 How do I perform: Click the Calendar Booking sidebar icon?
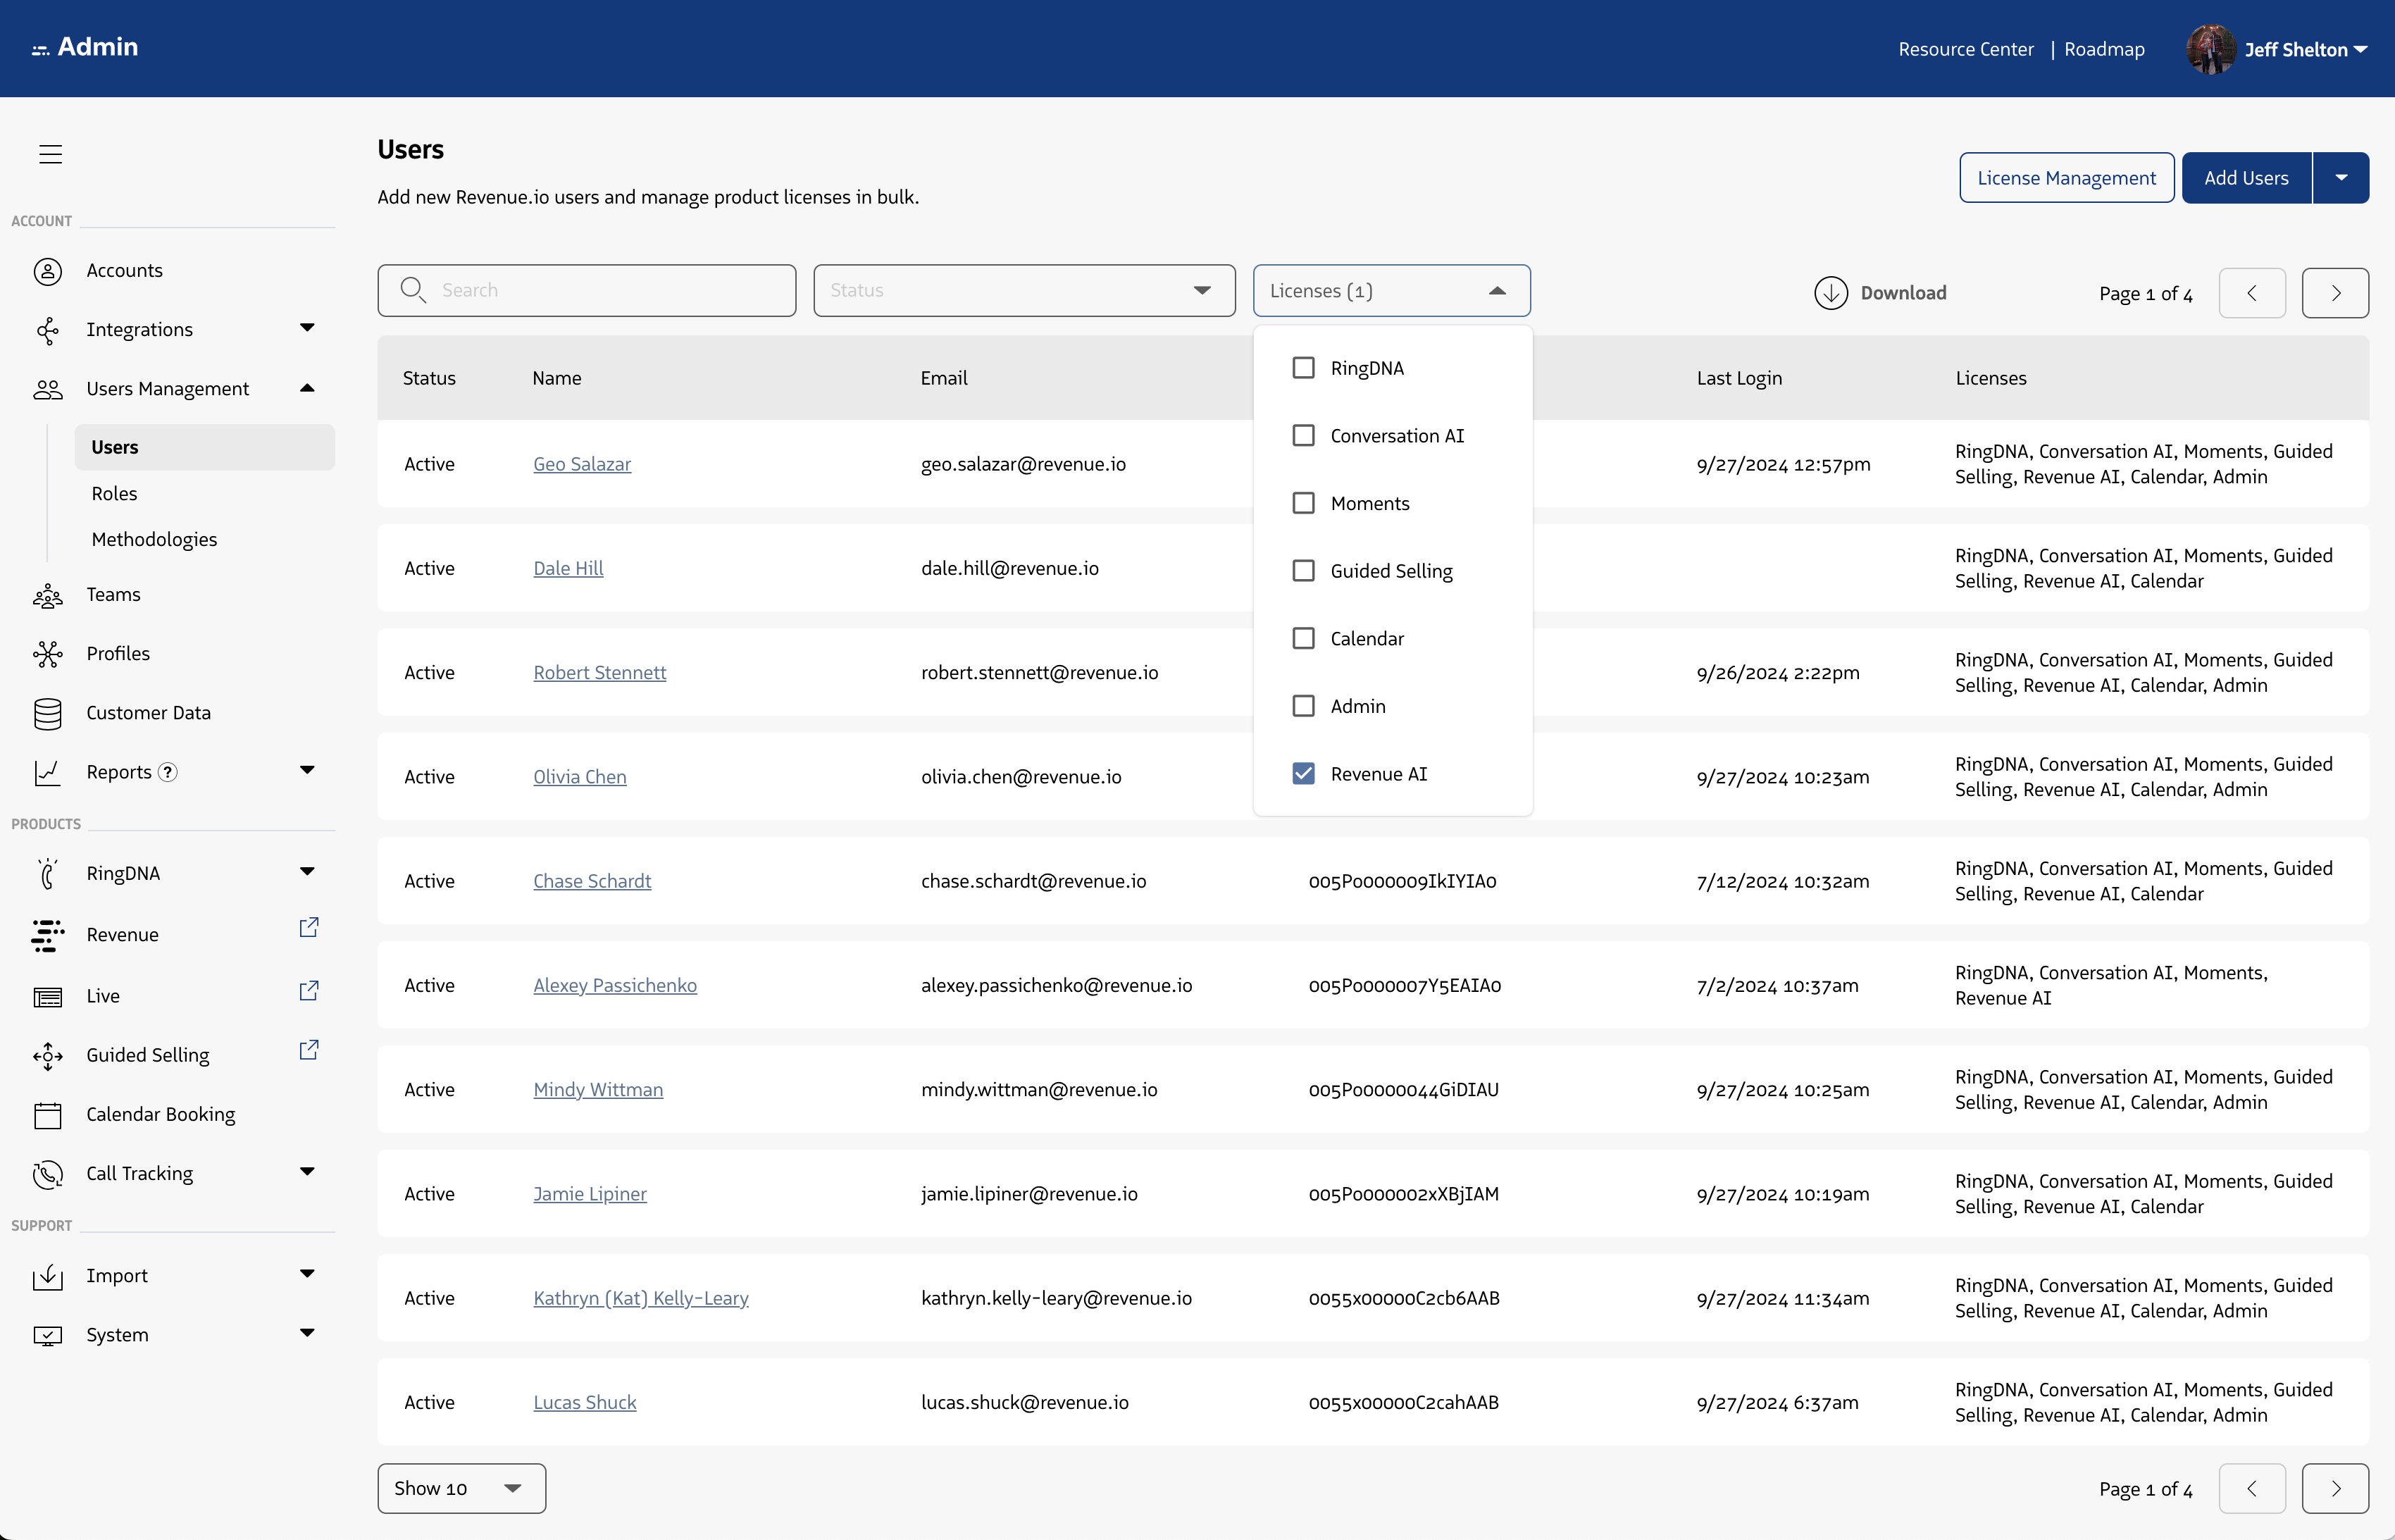(47, 1115)
